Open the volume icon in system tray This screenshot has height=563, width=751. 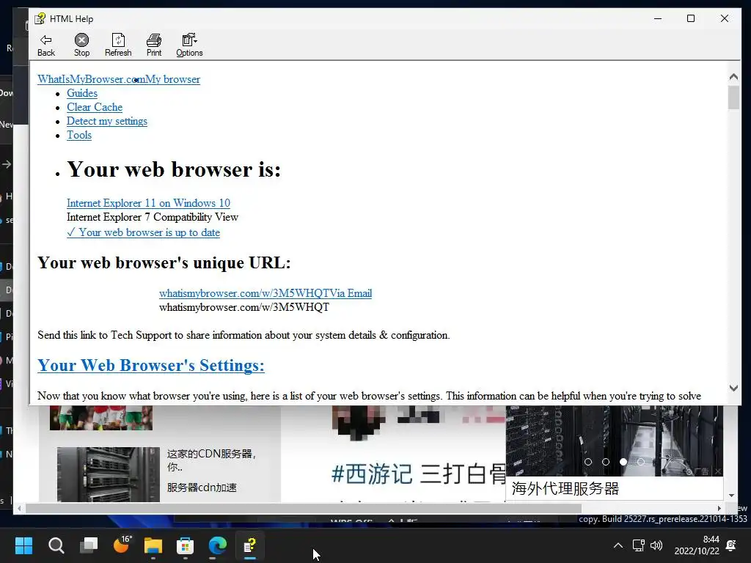click(656, 545)
